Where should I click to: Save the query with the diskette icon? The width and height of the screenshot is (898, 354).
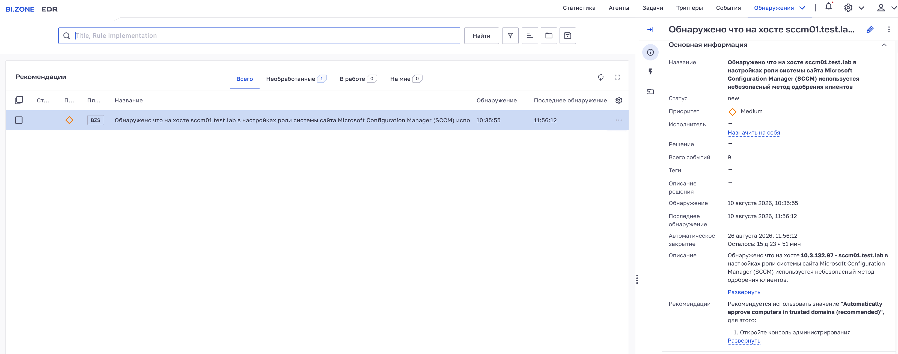(567, 35)
